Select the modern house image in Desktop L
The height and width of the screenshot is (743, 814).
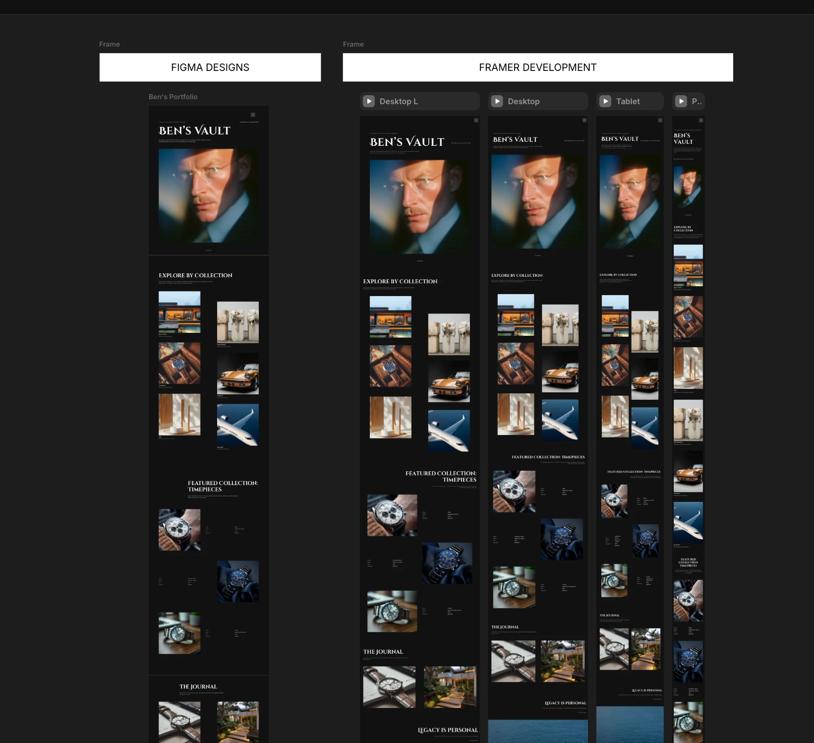click(x=391, y=317)
